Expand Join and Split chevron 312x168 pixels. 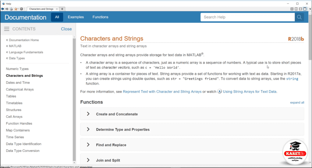point(88,160)
